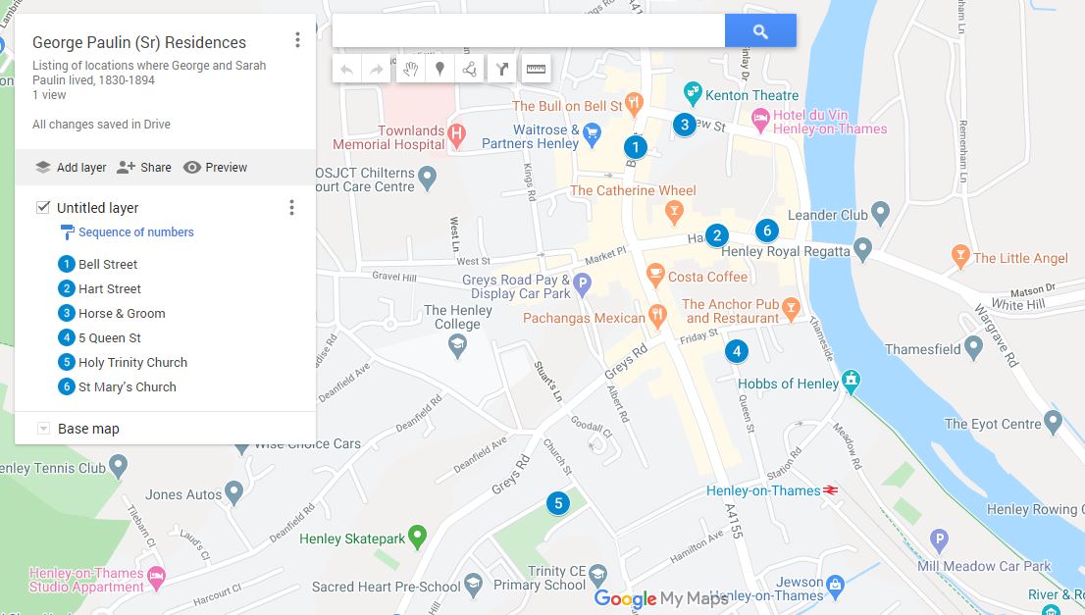The width and height of the screenshot is (1085, 615).
Task: Uncheck the Untitled layer checkbox
Action: pyautogui.click(x=43, y=208)
